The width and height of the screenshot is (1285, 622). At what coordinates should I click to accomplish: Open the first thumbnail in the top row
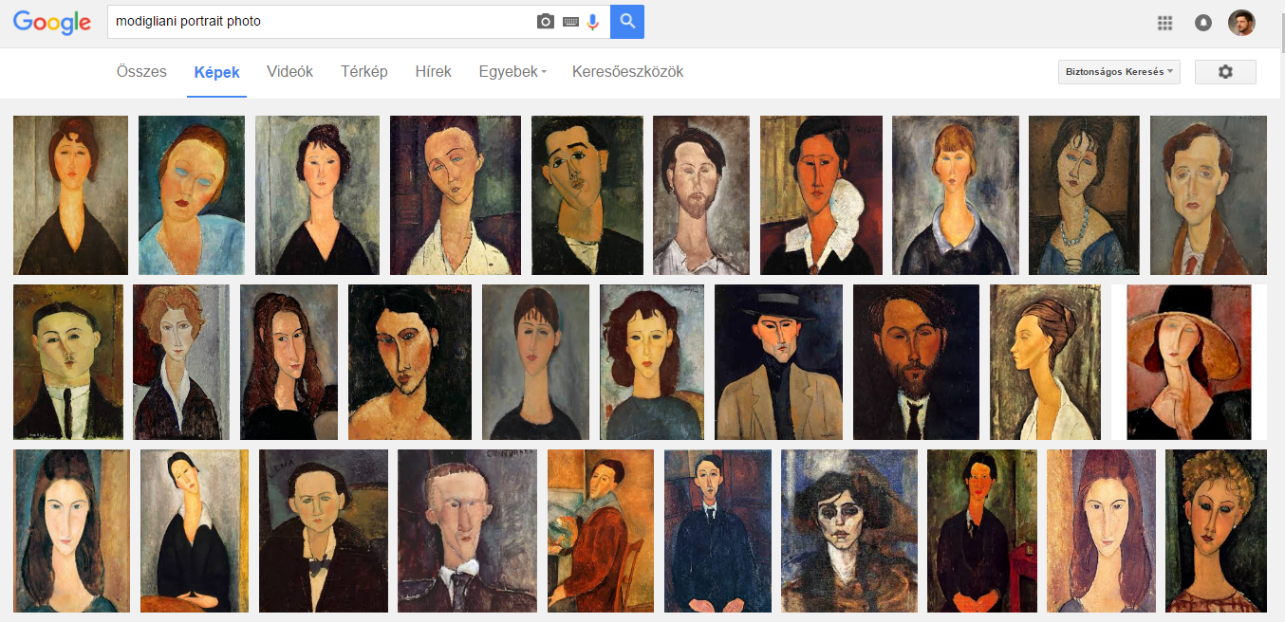(70, 195)
